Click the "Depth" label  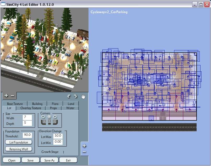10,124
